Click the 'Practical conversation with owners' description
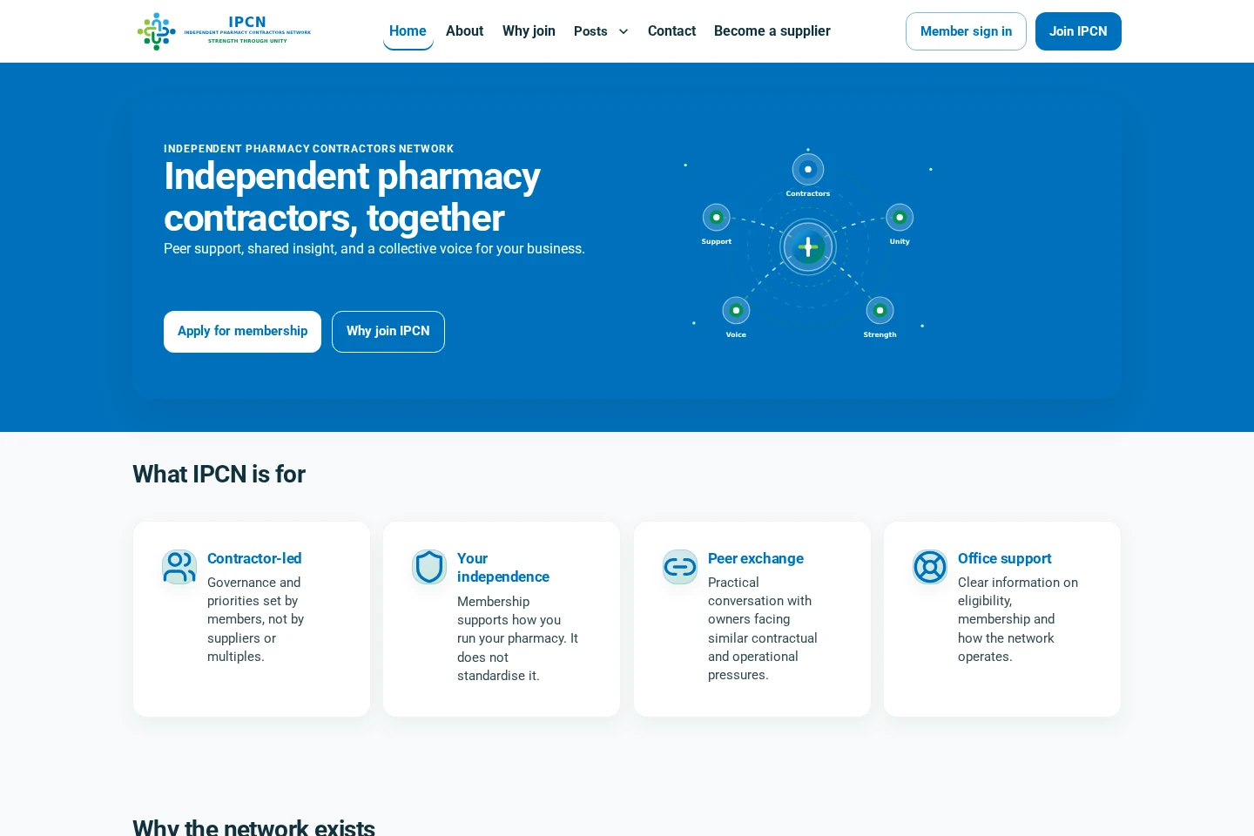 click(x=763, y=629)
